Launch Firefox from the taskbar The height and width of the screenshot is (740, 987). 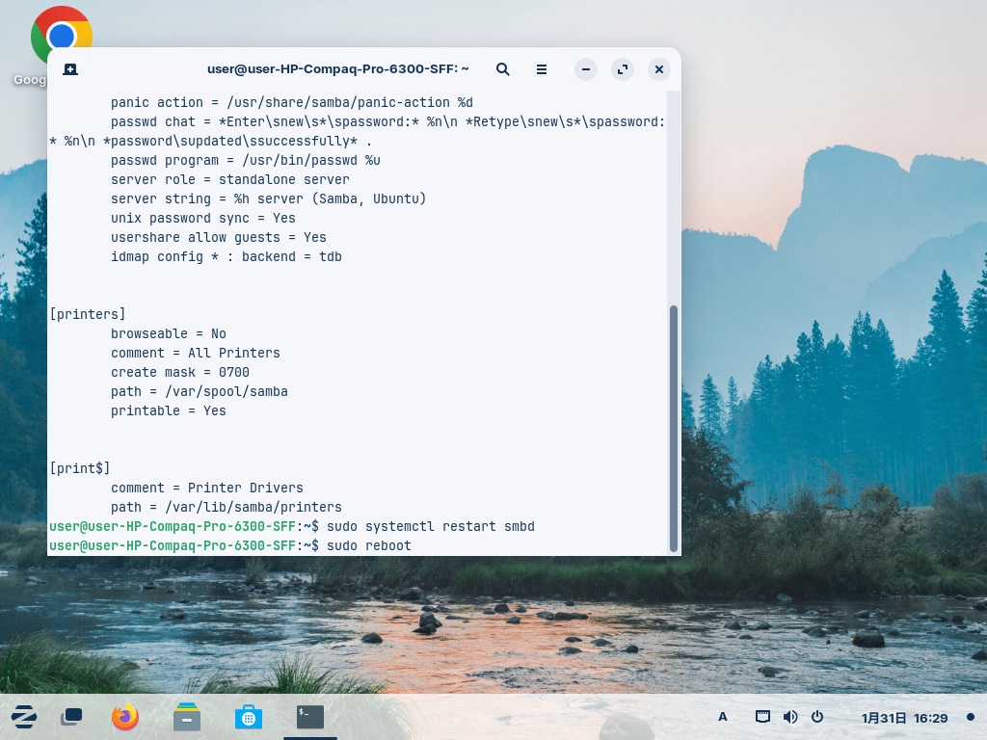click(125, 717)
